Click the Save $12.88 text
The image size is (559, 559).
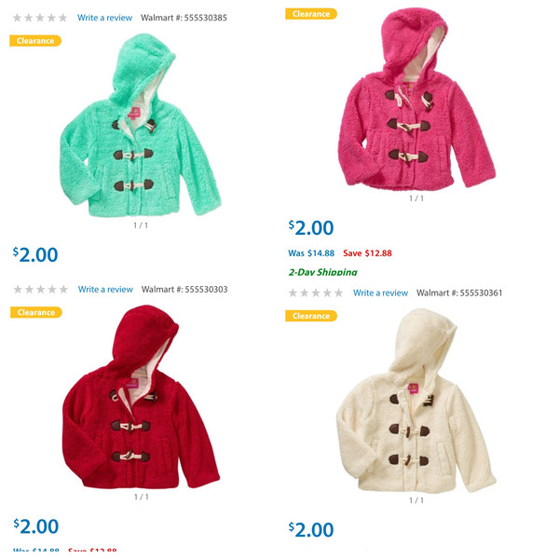pos(367,253)
